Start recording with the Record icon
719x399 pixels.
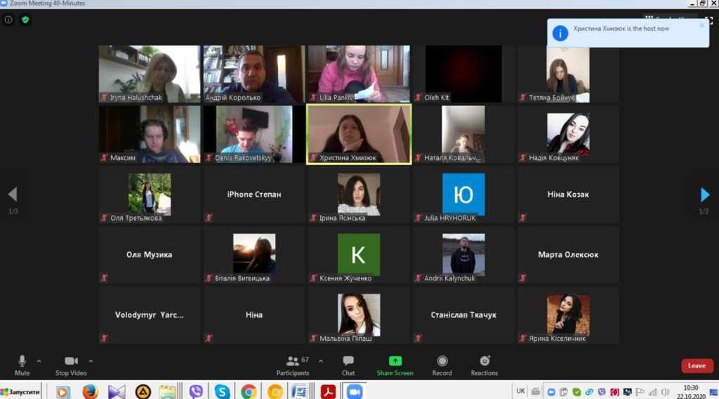(x=442, y=361)
